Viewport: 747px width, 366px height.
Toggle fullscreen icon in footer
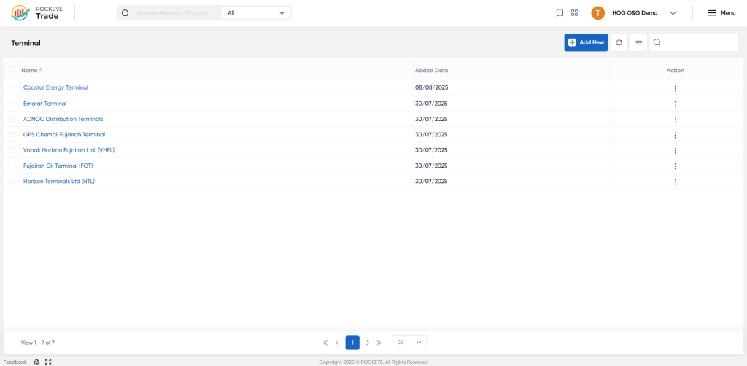pyautogui.click(x=48, y=362)
